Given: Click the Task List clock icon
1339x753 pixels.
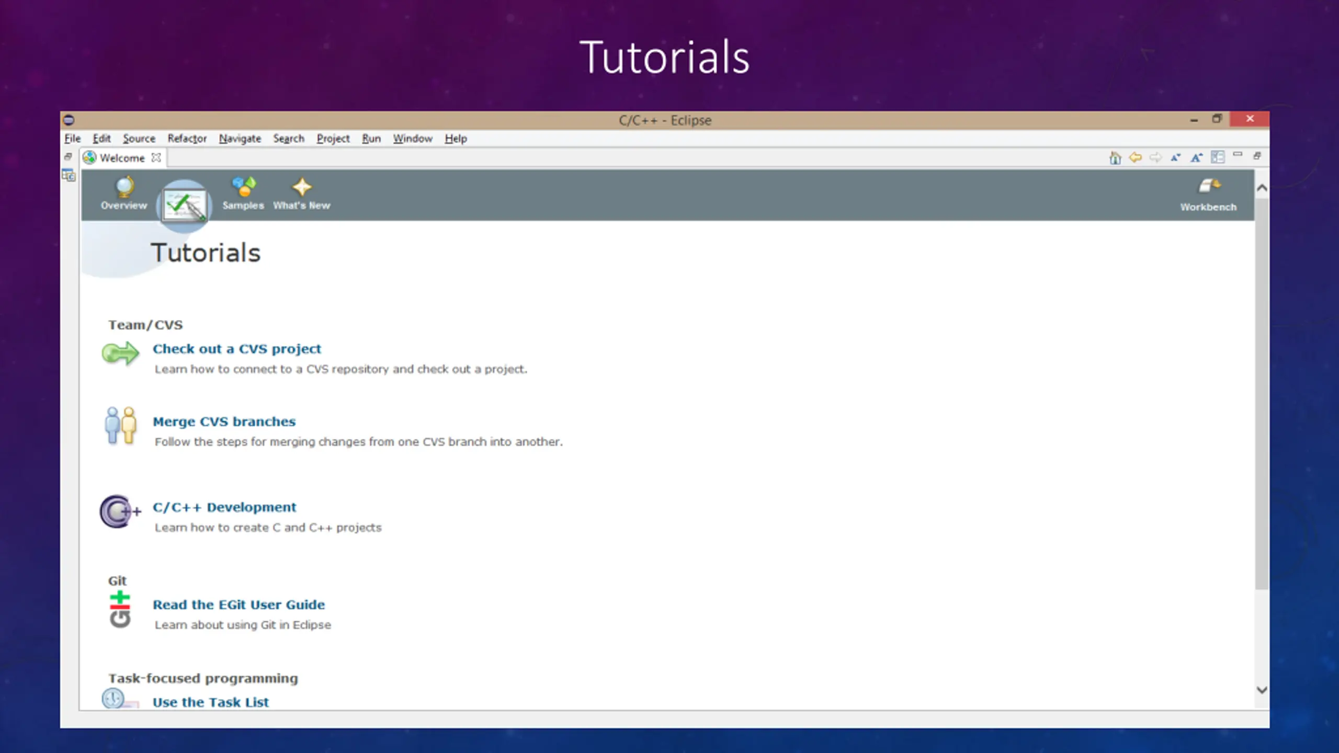Looking at the screenshot, I should [x=120, y=699].
